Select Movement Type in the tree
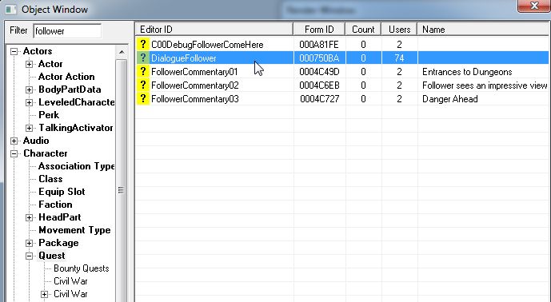 [x=74, y=230]
